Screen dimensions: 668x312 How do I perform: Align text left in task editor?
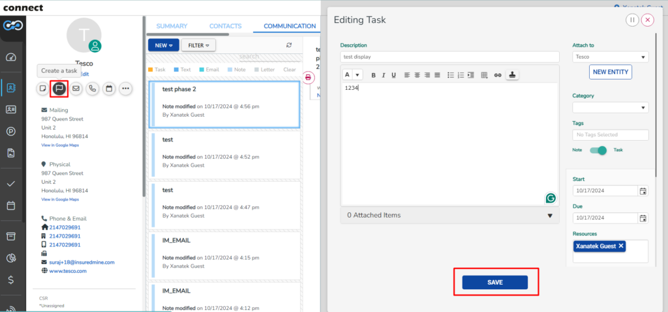(407, 76)
